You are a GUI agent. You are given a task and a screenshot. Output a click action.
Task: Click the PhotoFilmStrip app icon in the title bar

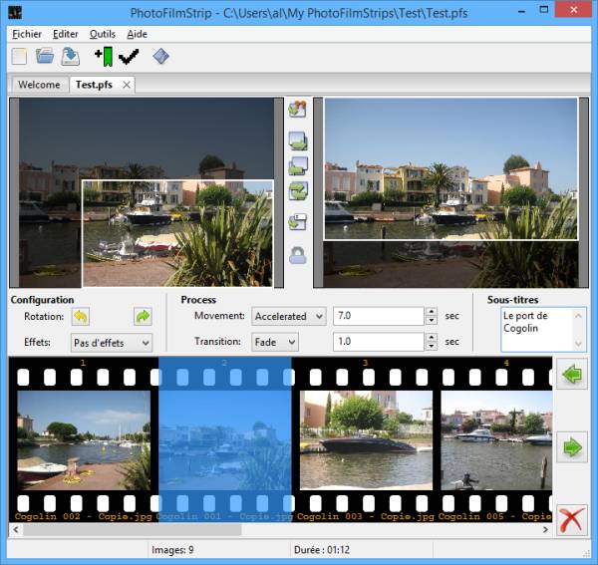(x=15, y=12)
